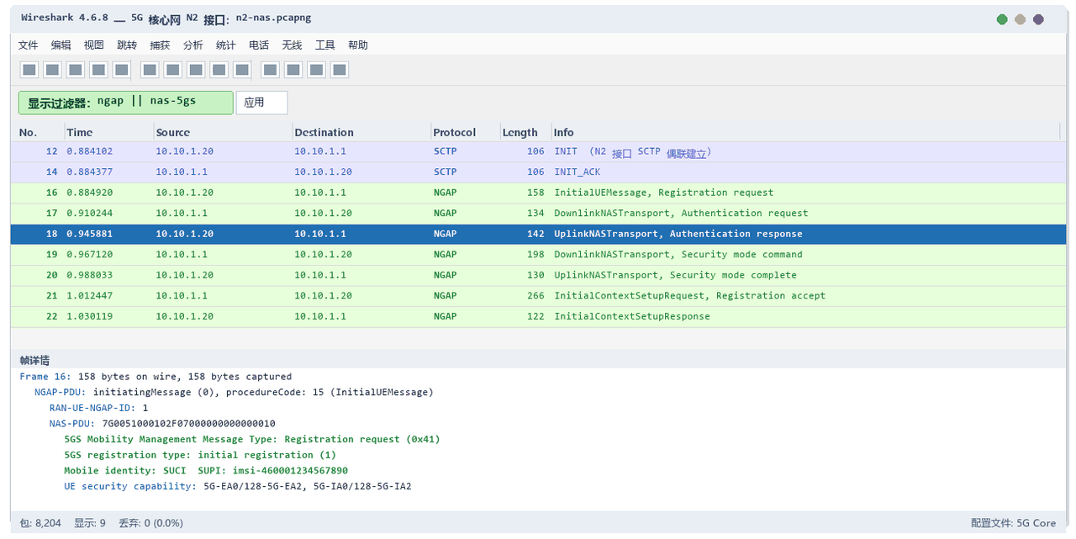Click time value 0.967120
Viewport: 1076px width, 539px height.
[x=90, y=255]
